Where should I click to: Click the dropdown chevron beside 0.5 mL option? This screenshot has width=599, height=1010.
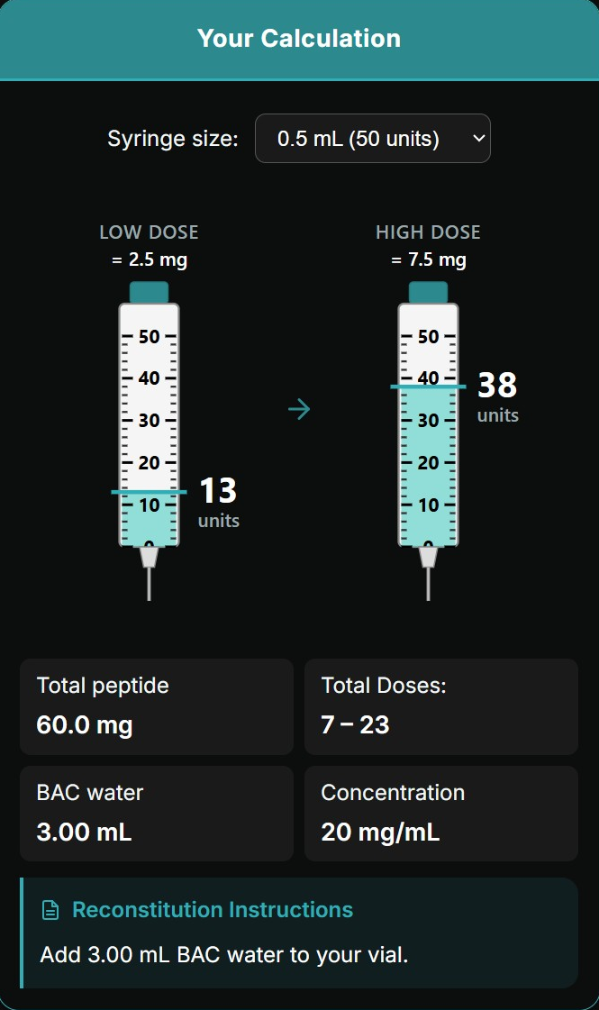coord(475,138)
